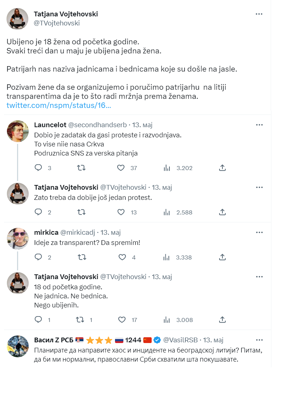This screenshot has height=403, width=283.
Task: Retweet Launcelot's reply
Action: point(81,168)
